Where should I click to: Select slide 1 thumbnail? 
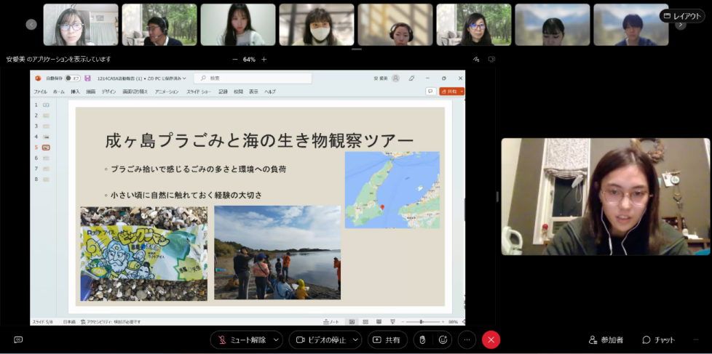[46, 105]
